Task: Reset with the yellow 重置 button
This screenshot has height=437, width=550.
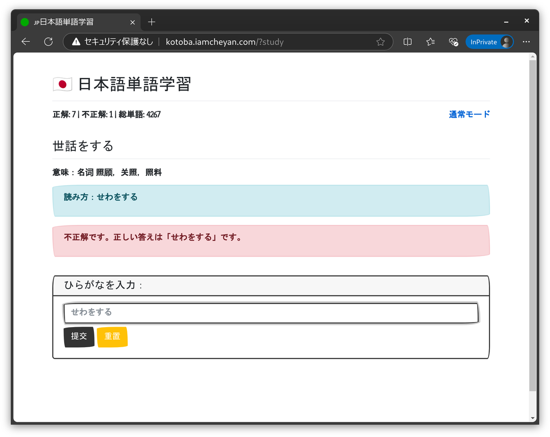Action: click(112, 337)
